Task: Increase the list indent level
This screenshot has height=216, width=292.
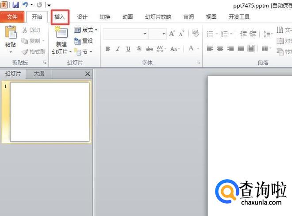Action: 253,34
